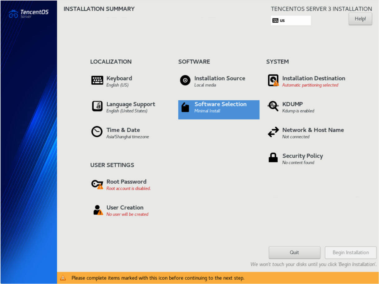This screenshot has width=379, height=284.
Task: Click the KDUMP magnifier icon
Action: pyautogui.click(x=273, y=106)
